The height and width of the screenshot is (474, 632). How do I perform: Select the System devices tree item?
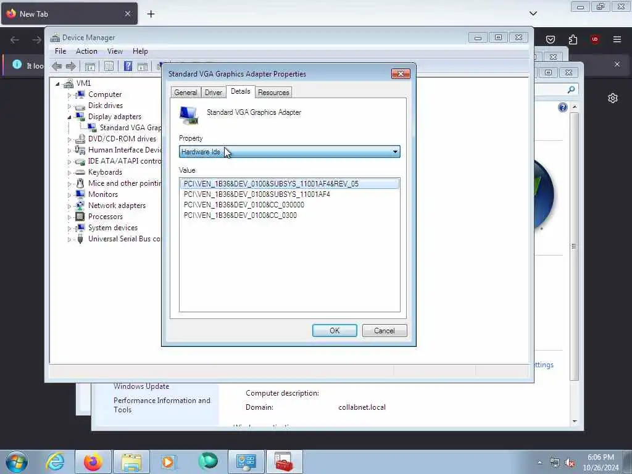[x=113, y=228]
